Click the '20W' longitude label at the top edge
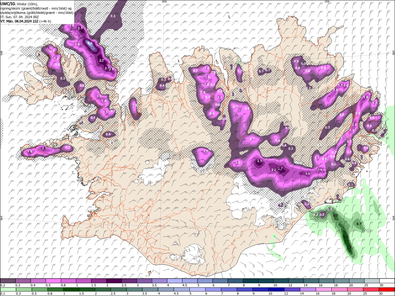 point(164,2)
